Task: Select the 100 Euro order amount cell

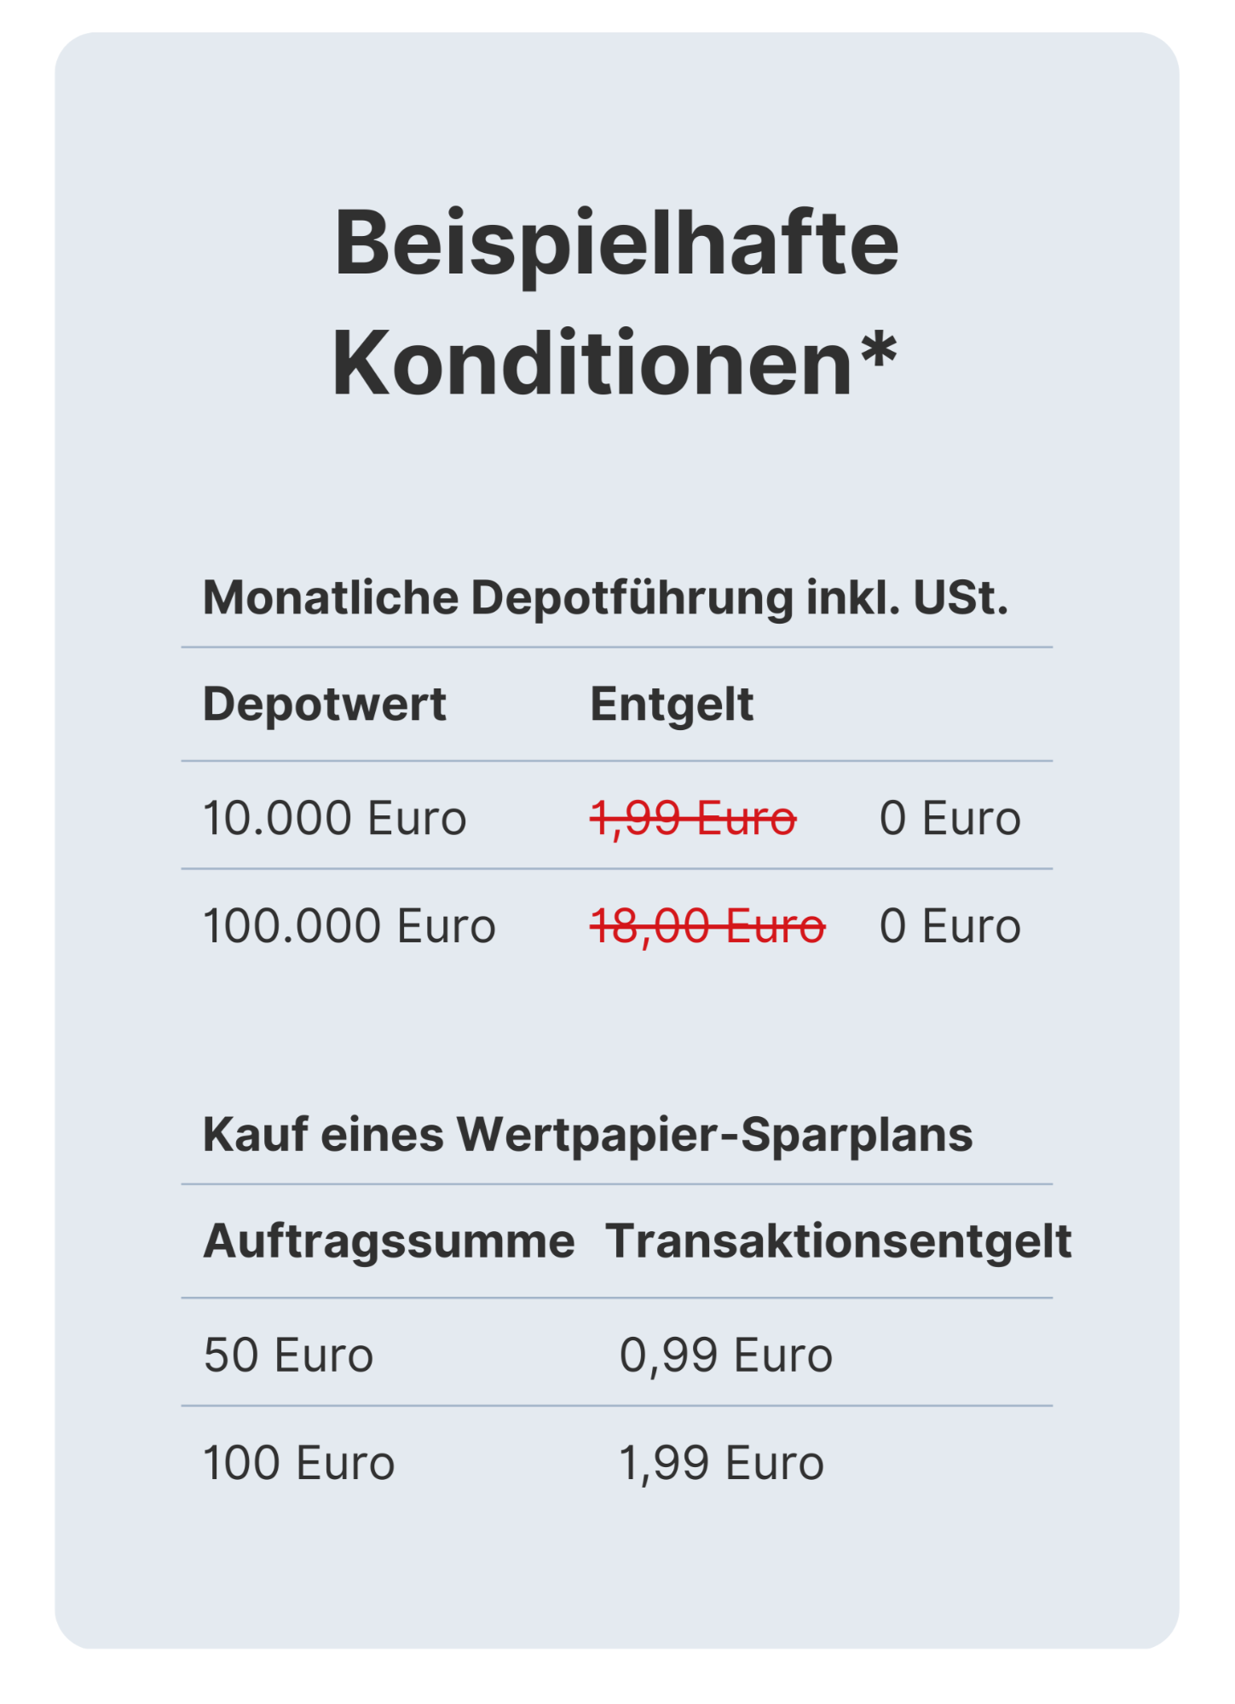Action: coord(299,1464)
